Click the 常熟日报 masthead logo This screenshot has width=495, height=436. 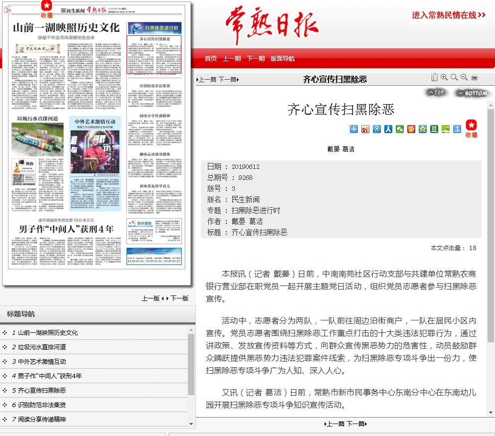(x=272, y=24)
